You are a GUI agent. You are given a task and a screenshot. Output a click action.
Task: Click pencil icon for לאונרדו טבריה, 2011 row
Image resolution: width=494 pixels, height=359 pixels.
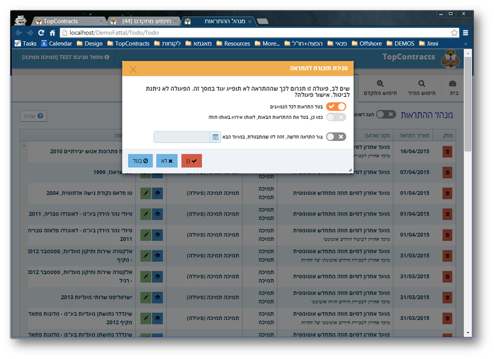[x=146, y=214]
